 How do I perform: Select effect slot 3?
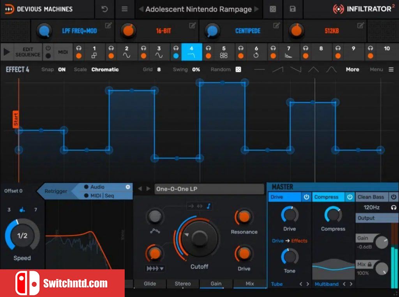[x=159, y=52]
